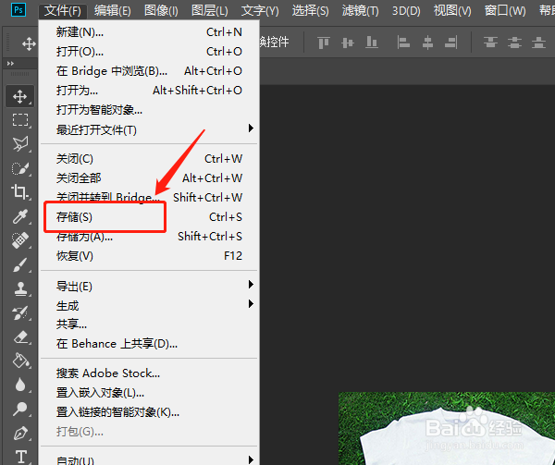Viewport: 555px width, 465px height.
Task: Choose 打开(O)... menu entry
Action: tap(149, 52)
